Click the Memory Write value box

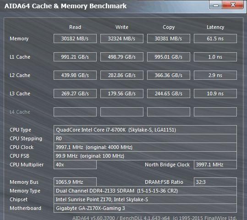[x=122, y=38]
